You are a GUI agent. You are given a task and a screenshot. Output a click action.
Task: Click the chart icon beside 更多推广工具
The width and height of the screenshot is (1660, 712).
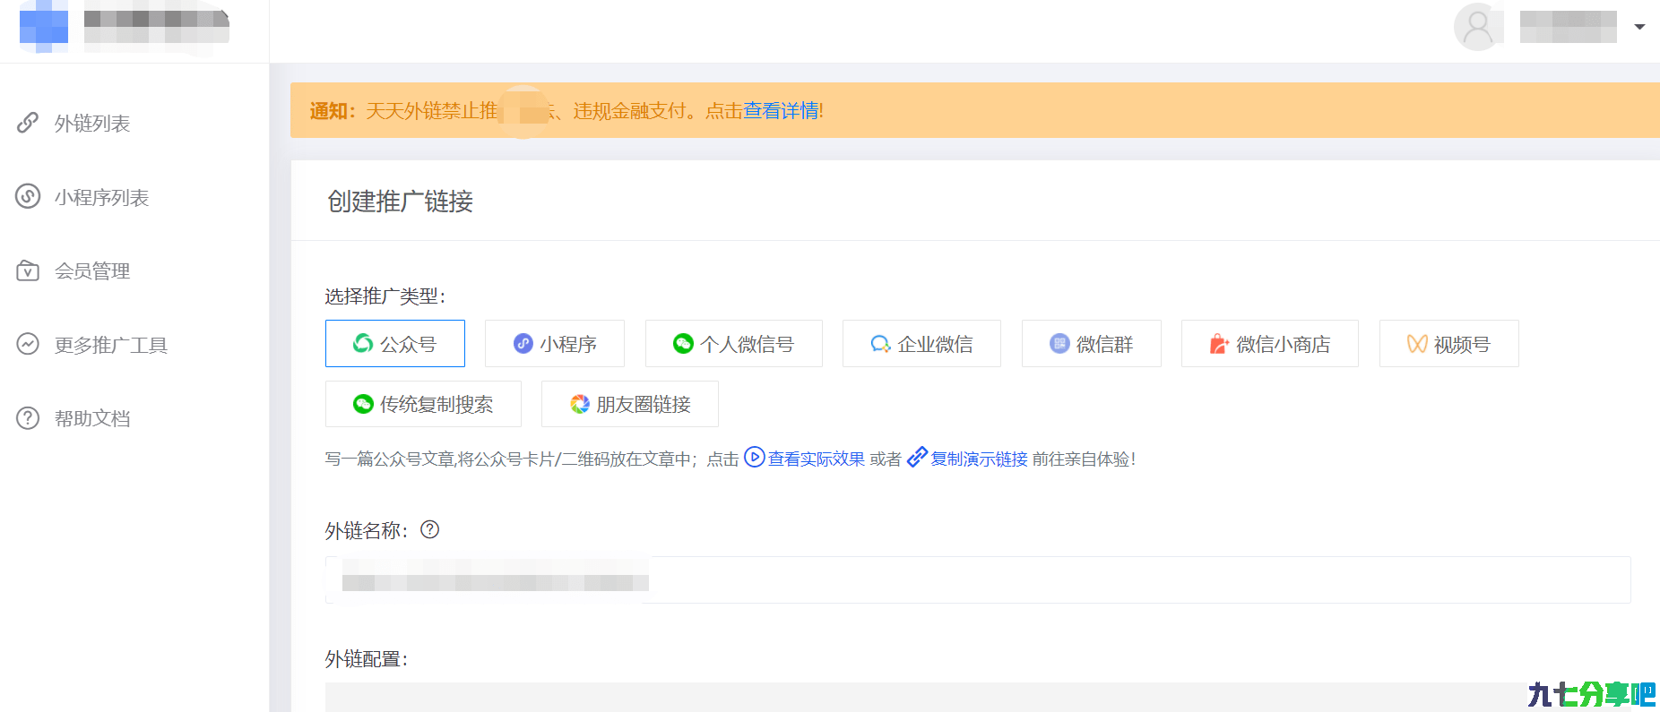[28, 344]
